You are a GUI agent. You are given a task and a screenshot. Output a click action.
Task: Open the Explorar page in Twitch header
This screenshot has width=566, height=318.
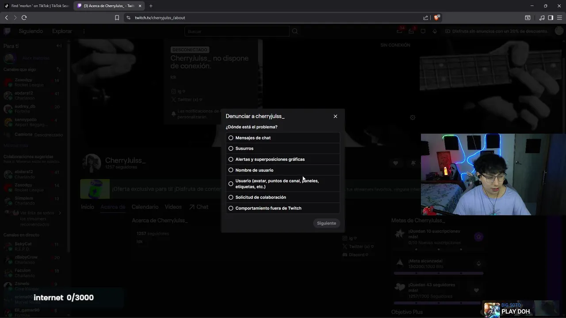click(x=62, y=31)
